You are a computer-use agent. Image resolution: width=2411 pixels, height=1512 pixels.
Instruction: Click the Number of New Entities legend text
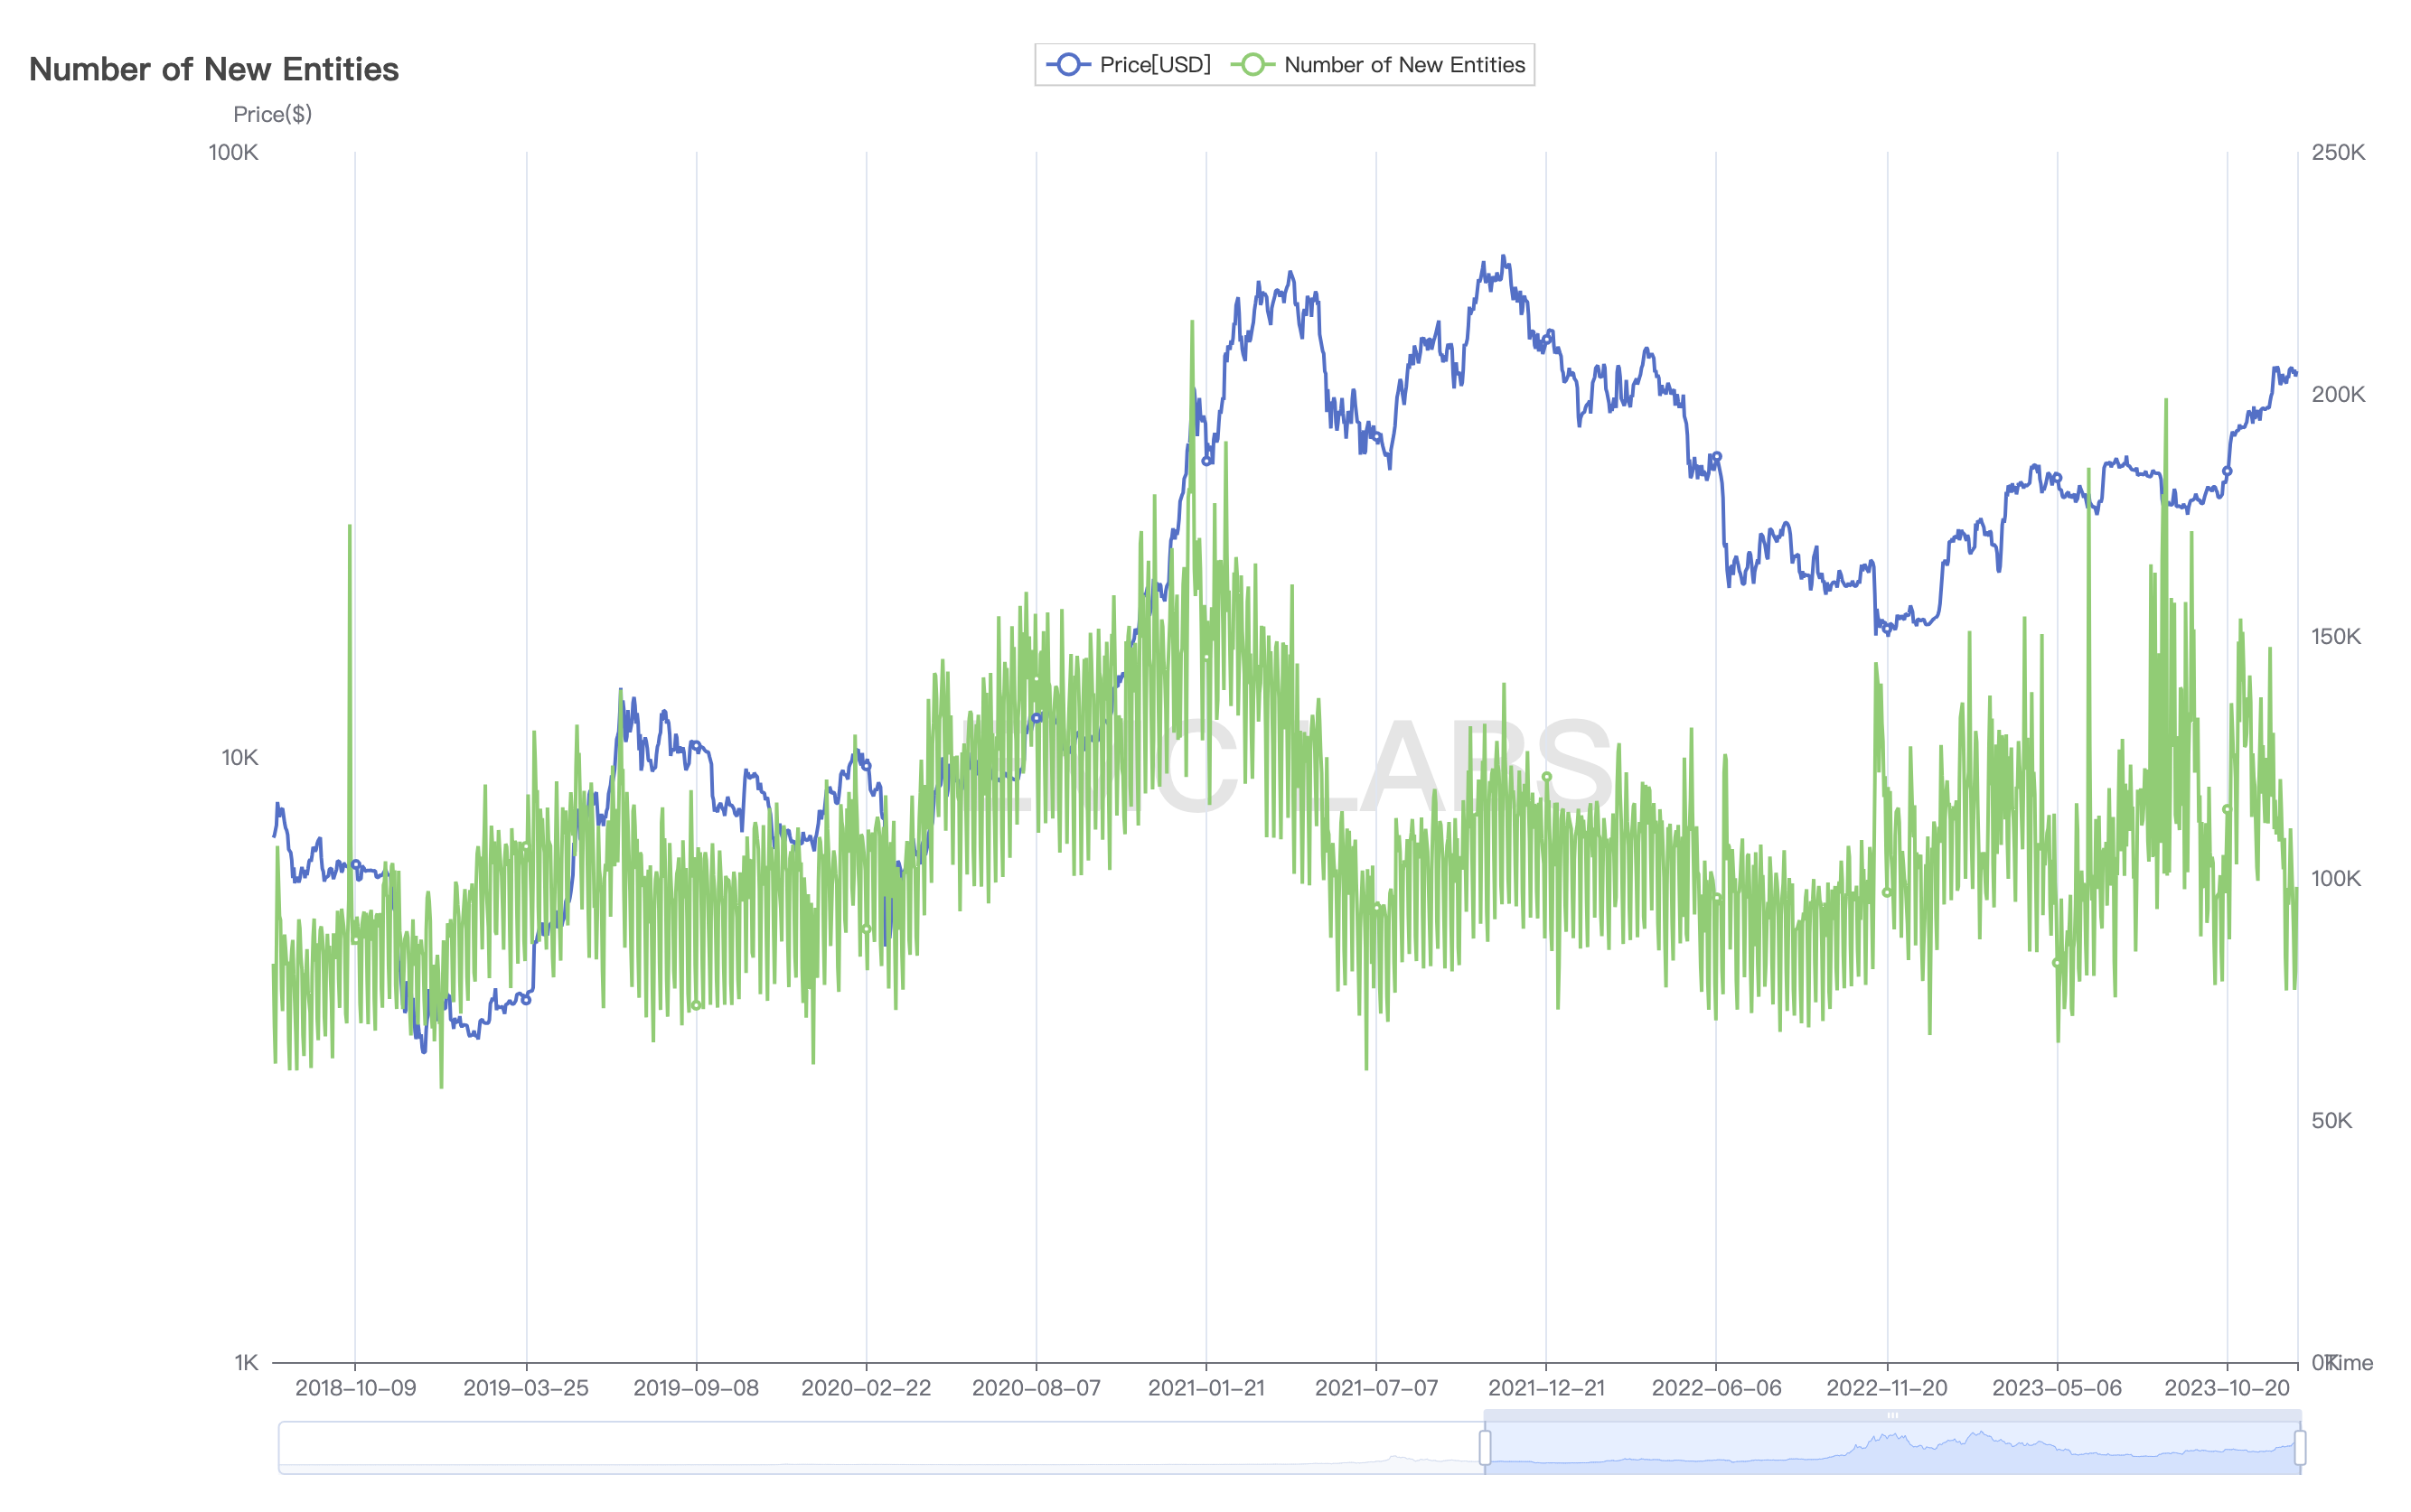click(1403, 65)
